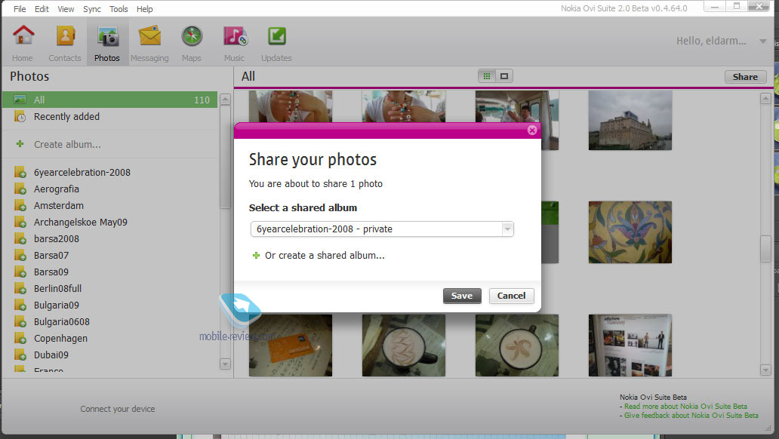Click the 6yearcelebration-2008 album folder icon

(20, 172)
